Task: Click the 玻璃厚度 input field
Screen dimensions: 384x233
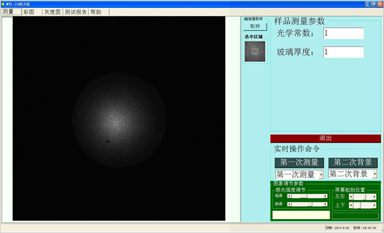Action: [x=343, y=53]
